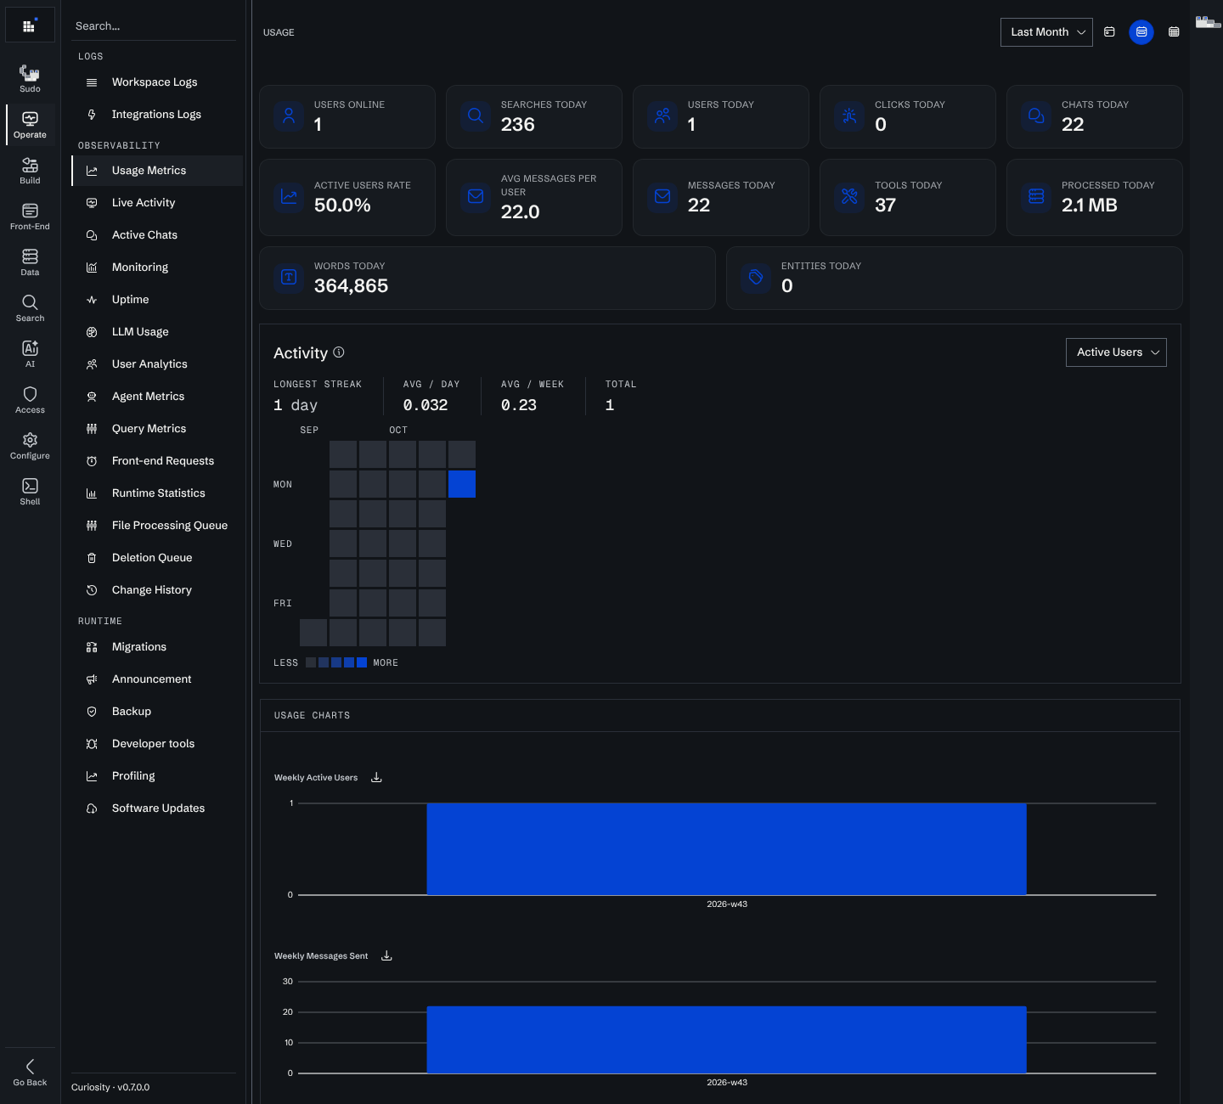Image resolution: width=1223 pixels, height=1104 pixels.
Task: Open Uptime page
Action: 157,299
